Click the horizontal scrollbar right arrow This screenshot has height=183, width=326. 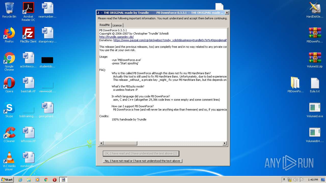click(x=225, y=143)
